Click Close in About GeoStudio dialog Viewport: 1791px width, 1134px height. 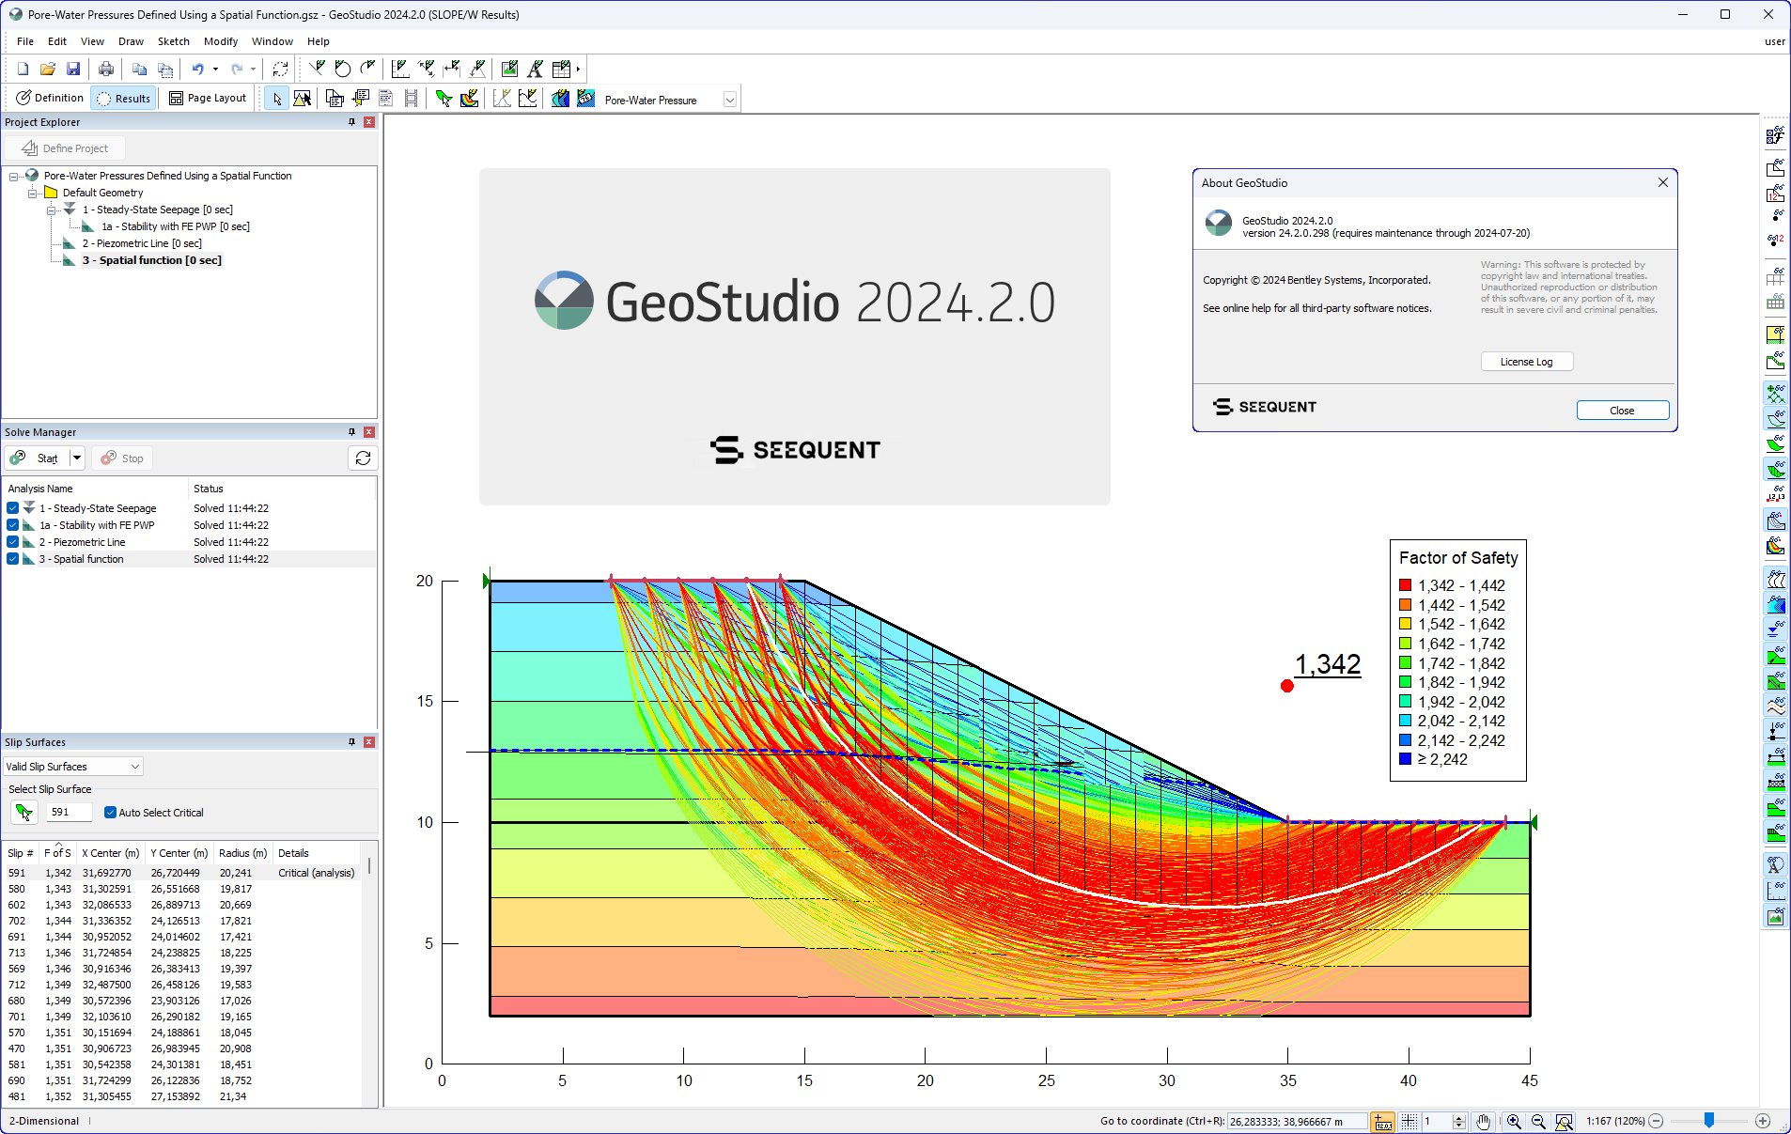(x=1622, y=411)
